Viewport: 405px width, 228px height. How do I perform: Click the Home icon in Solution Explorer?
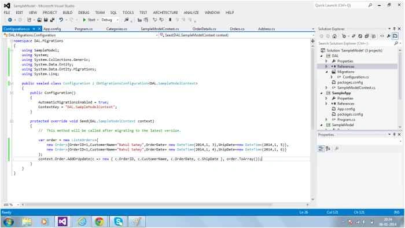pos(334,36)
